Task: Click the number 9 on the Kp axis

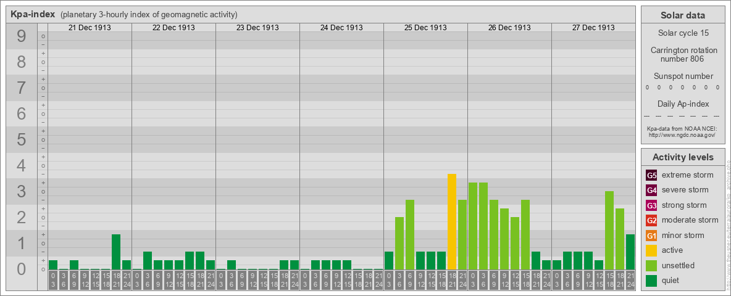Action: [x=22, y=37]
